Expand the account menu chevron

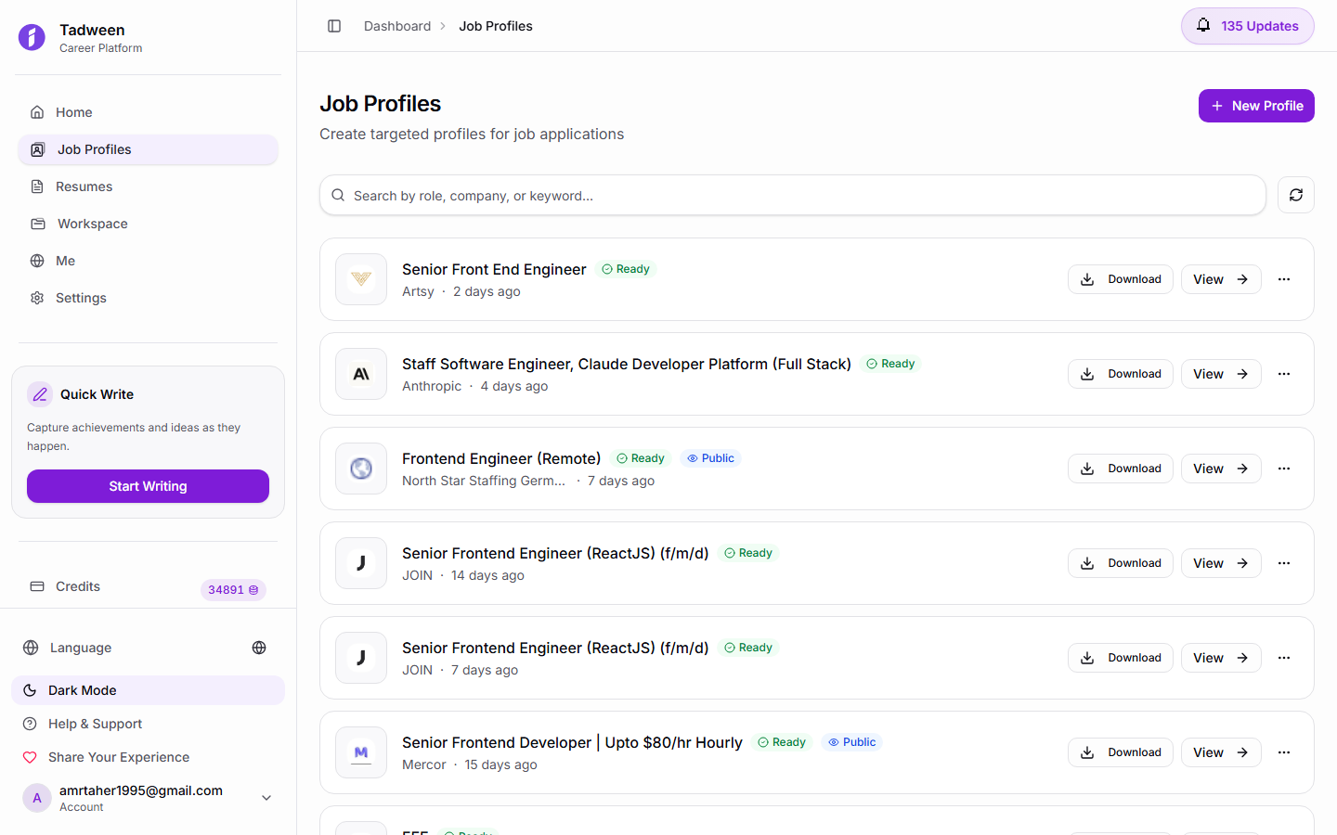point(266,797)
